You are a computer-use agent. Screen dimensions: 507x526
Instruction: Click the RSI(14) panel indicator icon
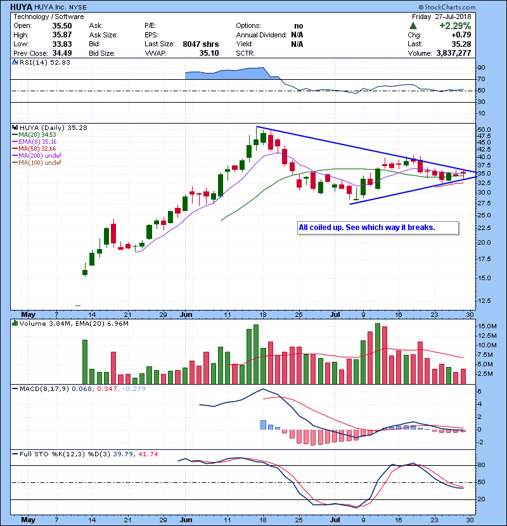pos(15,62)
